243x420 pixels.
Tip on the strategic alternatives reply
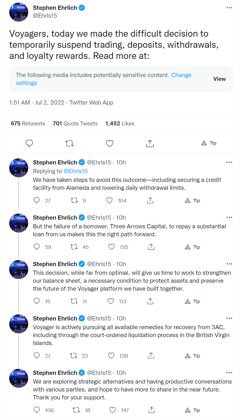coord(193,410)
